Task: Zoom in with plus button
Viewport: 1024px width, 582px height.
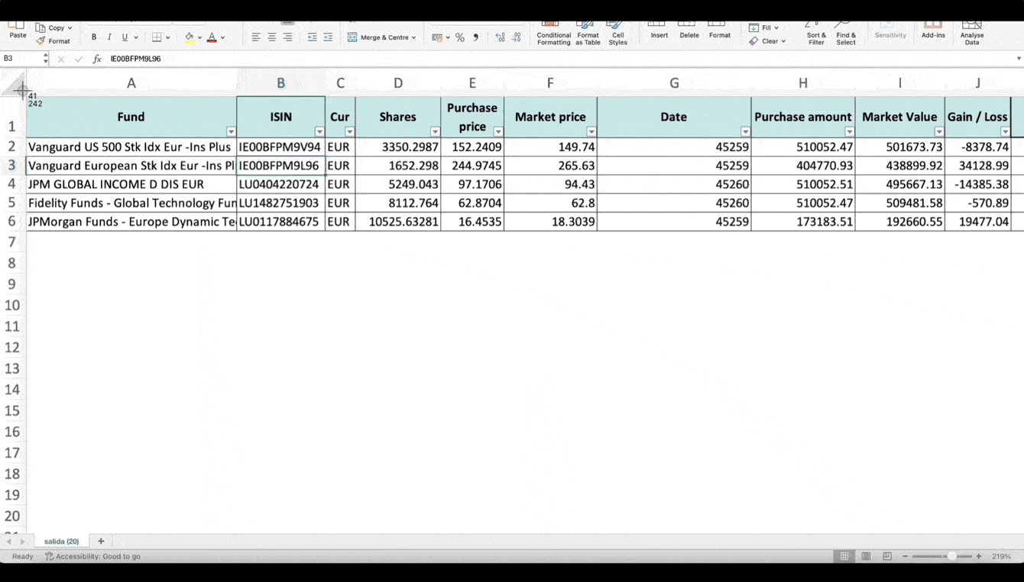Action: point(979,556)
